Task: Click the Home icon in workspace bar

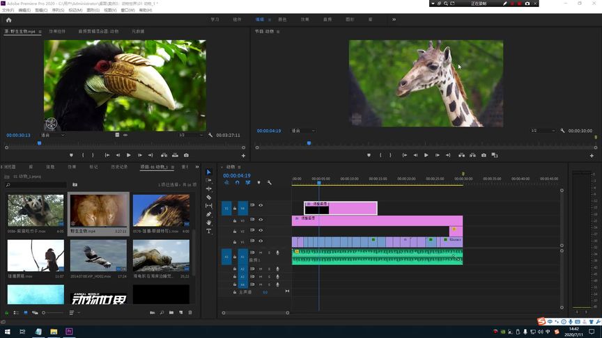Action: [8, 20]
